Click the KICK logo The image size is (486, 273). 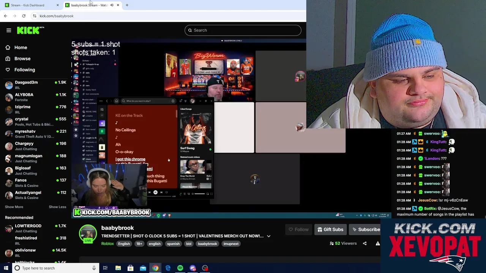[30, 30]
